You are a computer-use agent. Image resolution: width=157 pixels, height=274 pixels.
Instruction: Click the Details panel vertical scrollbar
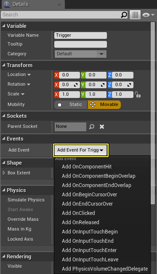(x=153, y=113)
